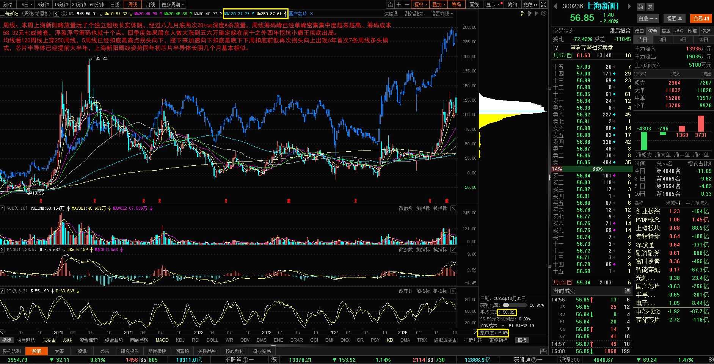
Task: Click 改参数 in VOL panel
Action: coord(405,208)
